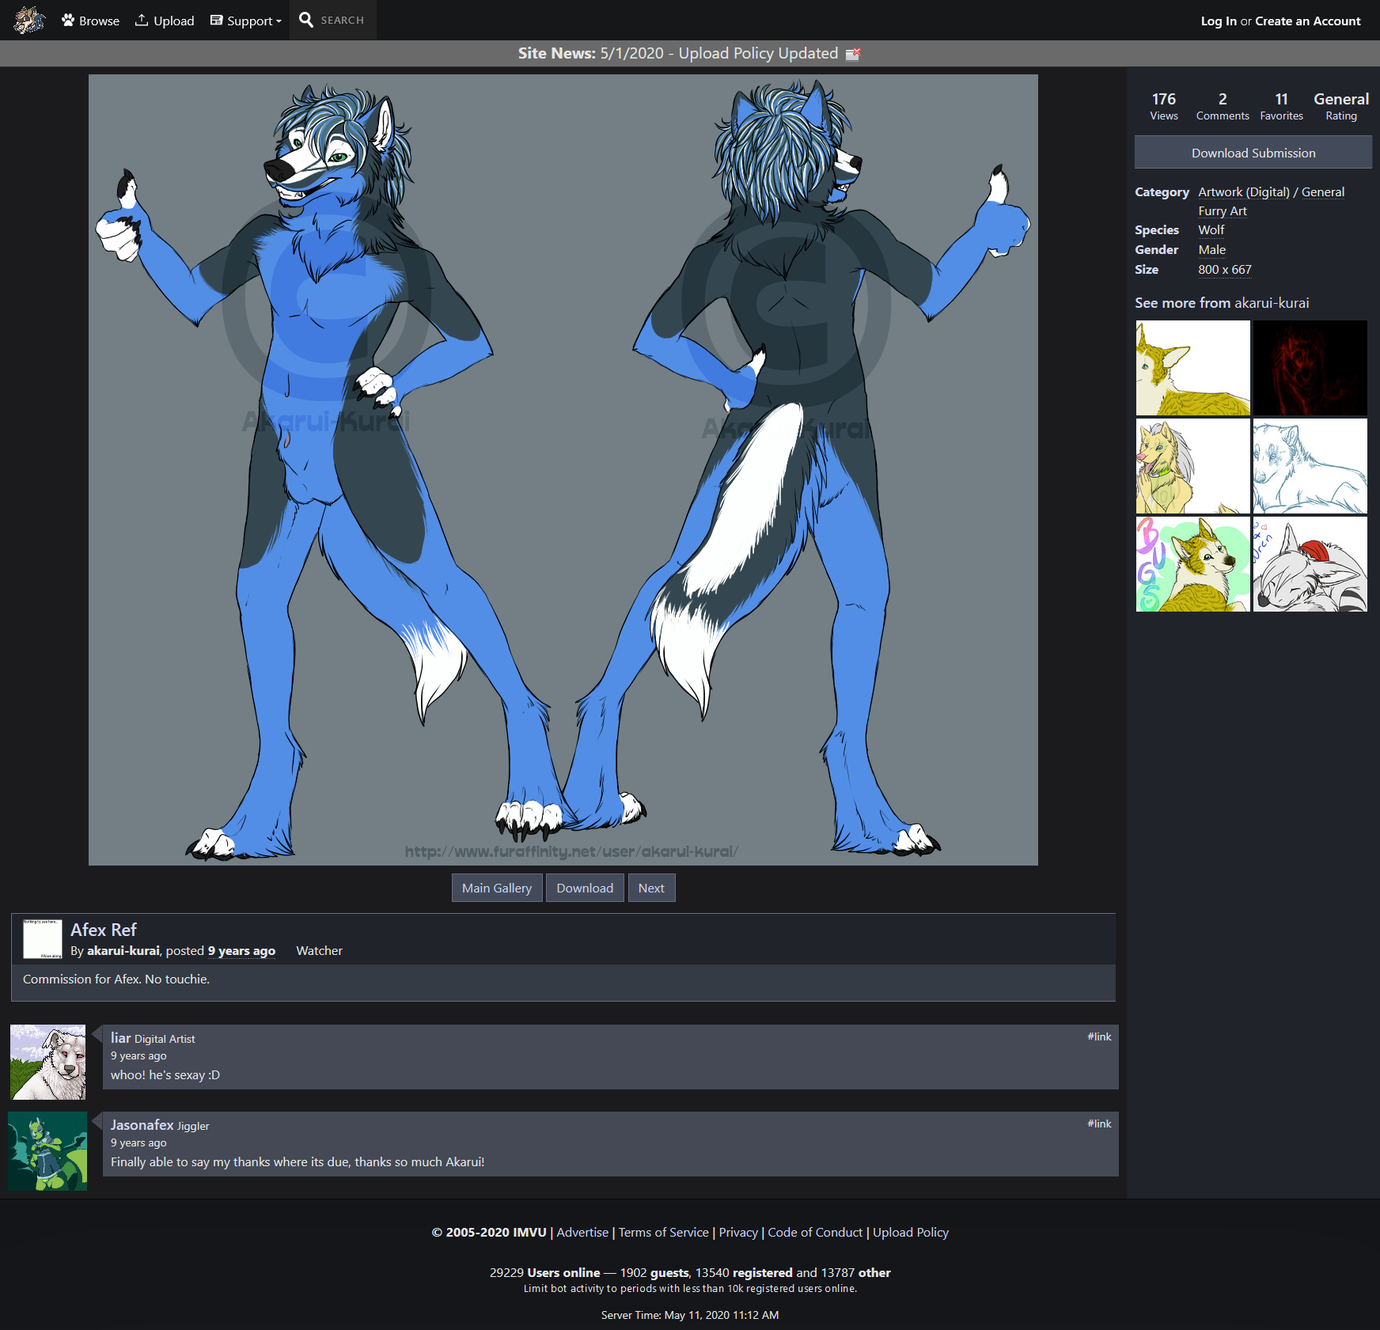Click liar's white wolf avatar
1380x1330 pixels.
[47, 1062]
